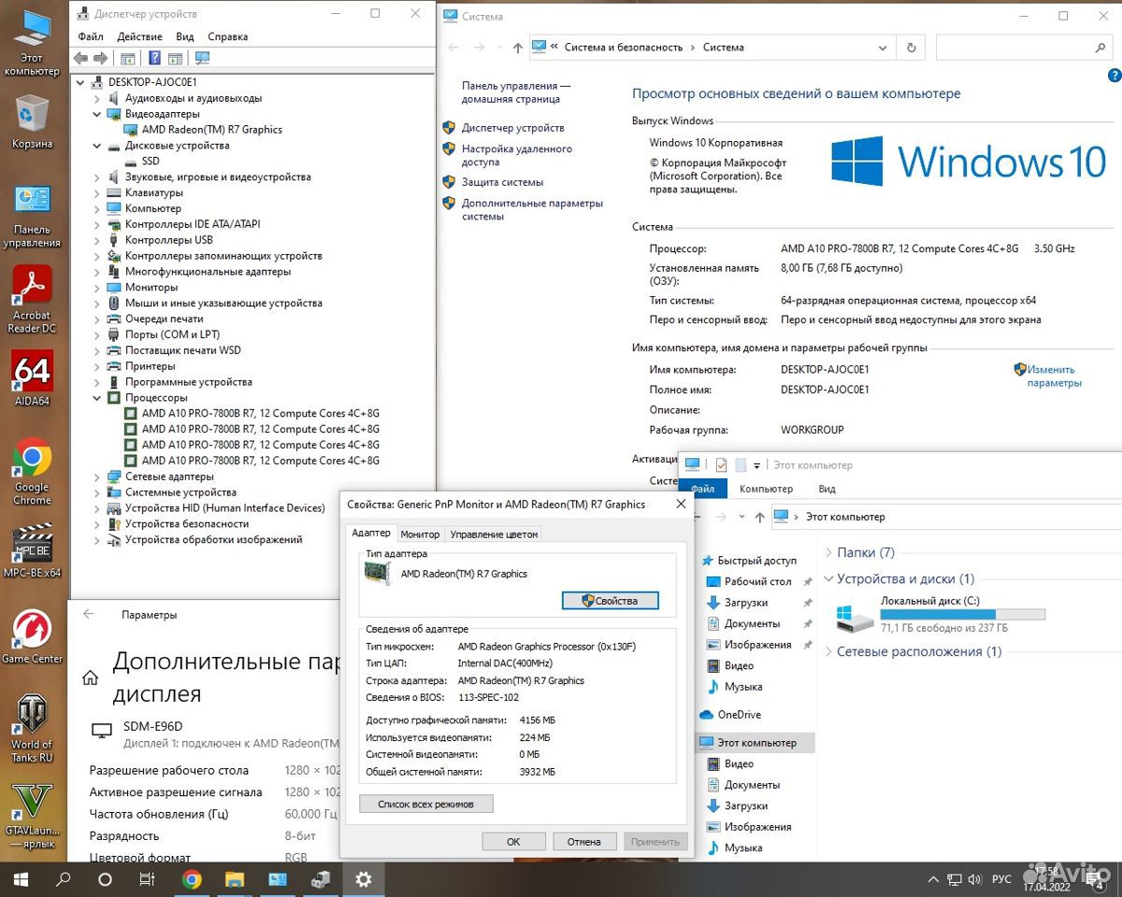This screenshot has height=897, width=1122.
Task: Expand Контроллеры USB node
Action: 97,240
